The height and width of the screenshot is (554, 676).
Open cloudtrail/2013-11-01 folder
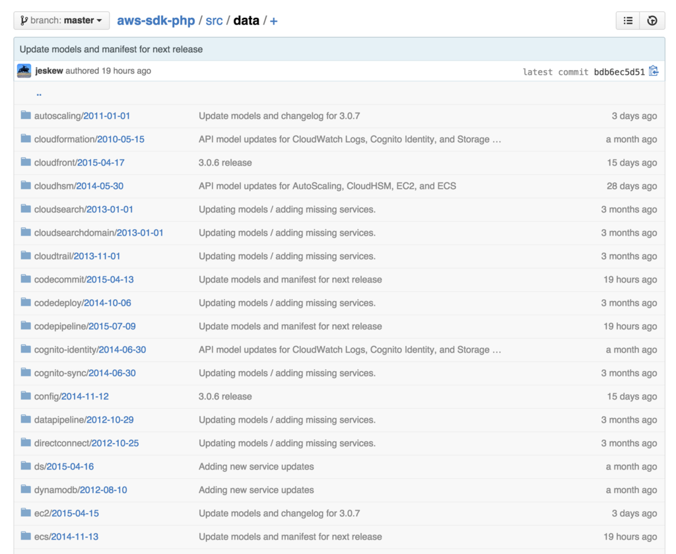click(77, 256)
